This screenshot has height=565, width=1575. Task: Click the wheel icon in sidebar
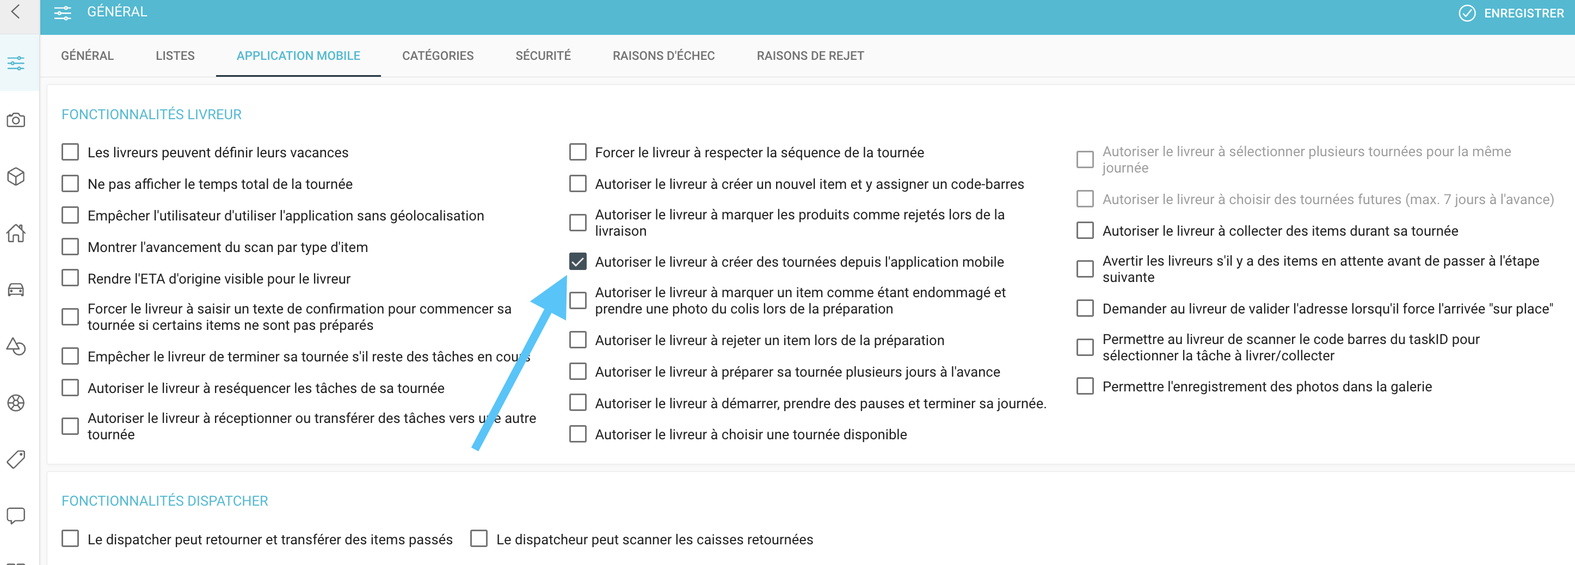16,403
